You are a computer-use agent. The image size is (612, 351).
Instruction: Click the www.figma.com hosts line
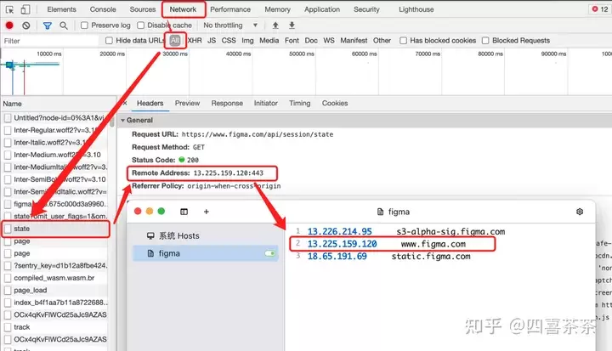(x=392, y=244)
